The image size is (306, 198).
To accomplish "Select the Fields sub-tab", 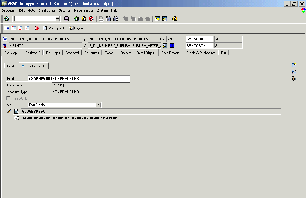I will 11,66.
